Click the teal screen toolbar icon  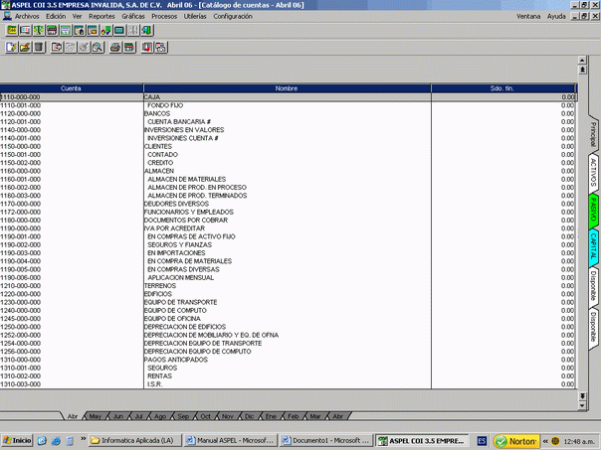point(119,30)
